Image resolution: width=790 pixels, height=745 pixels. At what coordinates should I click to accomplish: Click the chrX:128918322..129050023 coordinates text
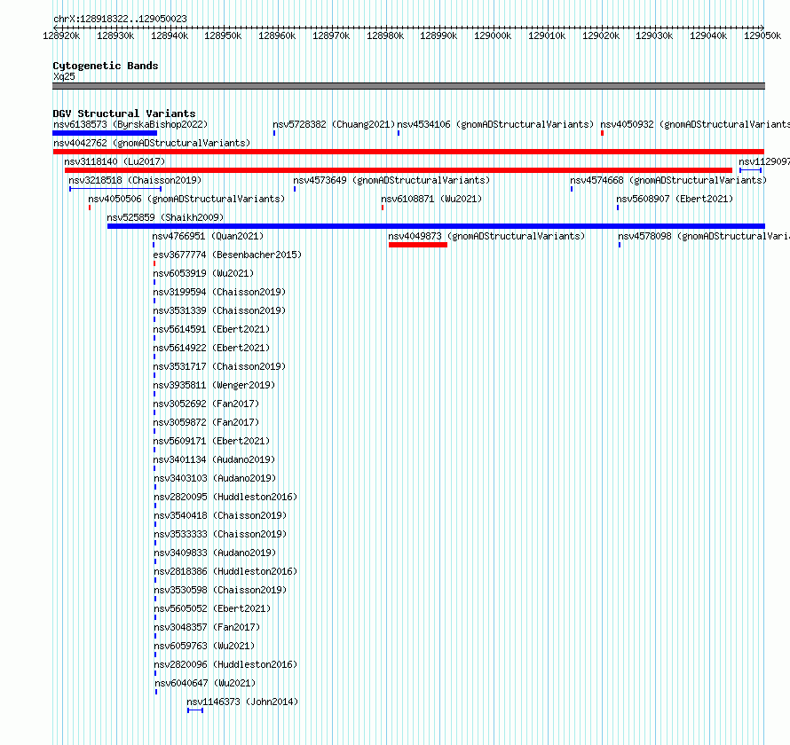120,19
